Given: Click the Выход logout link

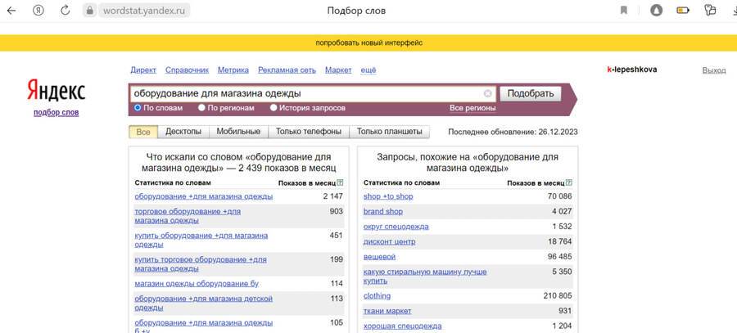Looking at the screenshot, I should click(x=714, y=70).
